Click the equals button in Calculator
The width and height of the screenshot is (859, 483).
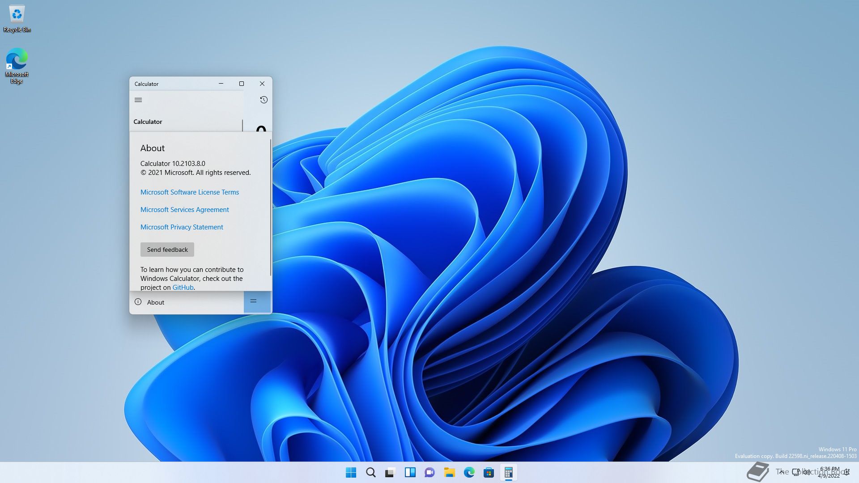tap(257, 301)
